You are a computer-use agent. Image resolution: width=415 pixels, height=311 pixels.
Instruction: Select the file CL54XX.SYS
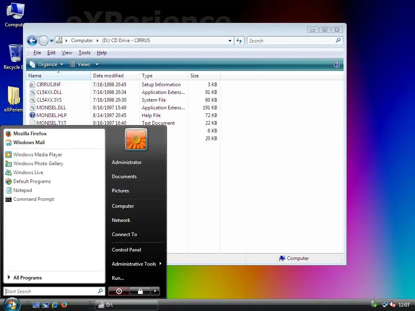(49, 100)
